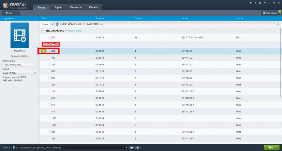This screenshot has height=151, width=282.
Task: Select the title 800 radio button
Action: 50,37
